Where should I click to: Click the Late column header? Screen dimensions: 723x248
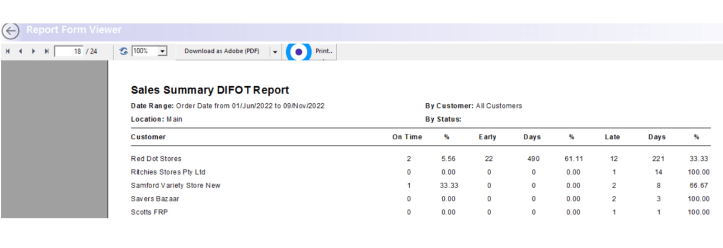612,137
